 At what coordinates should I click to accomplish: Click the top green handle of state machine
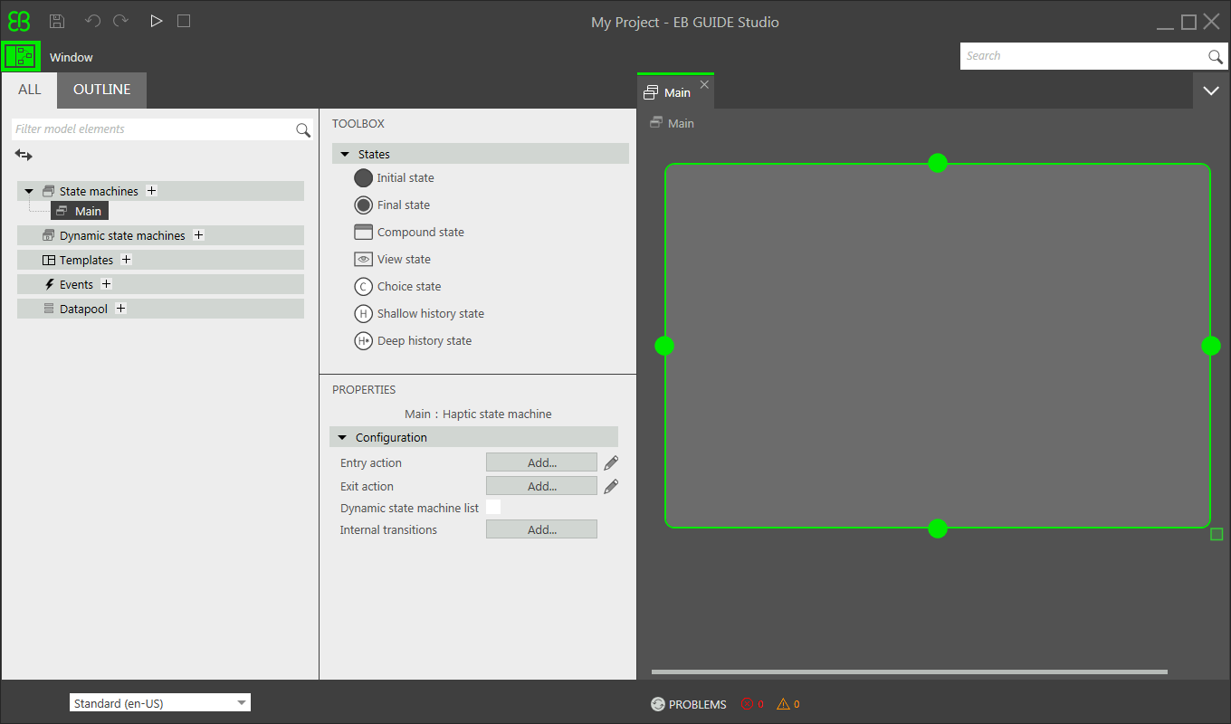click(x=938, y=163)
